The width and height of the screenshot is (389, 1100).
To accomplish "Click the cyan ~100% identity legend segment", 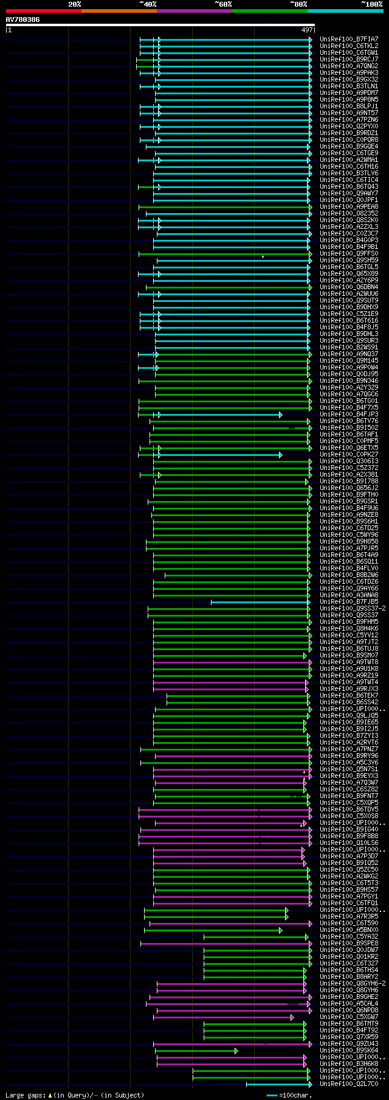I will 345,11.
